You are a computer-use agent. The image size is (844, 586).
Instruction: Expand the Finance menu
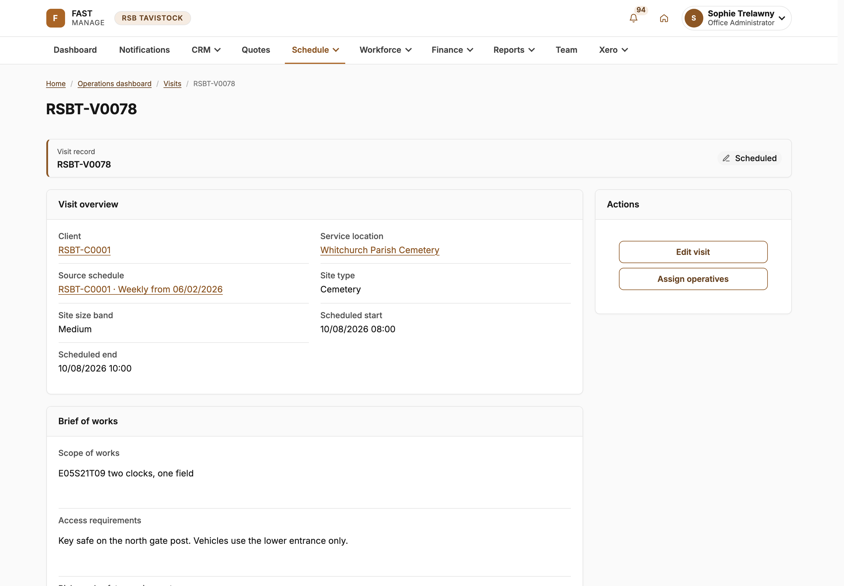click(x=452, y=50)
